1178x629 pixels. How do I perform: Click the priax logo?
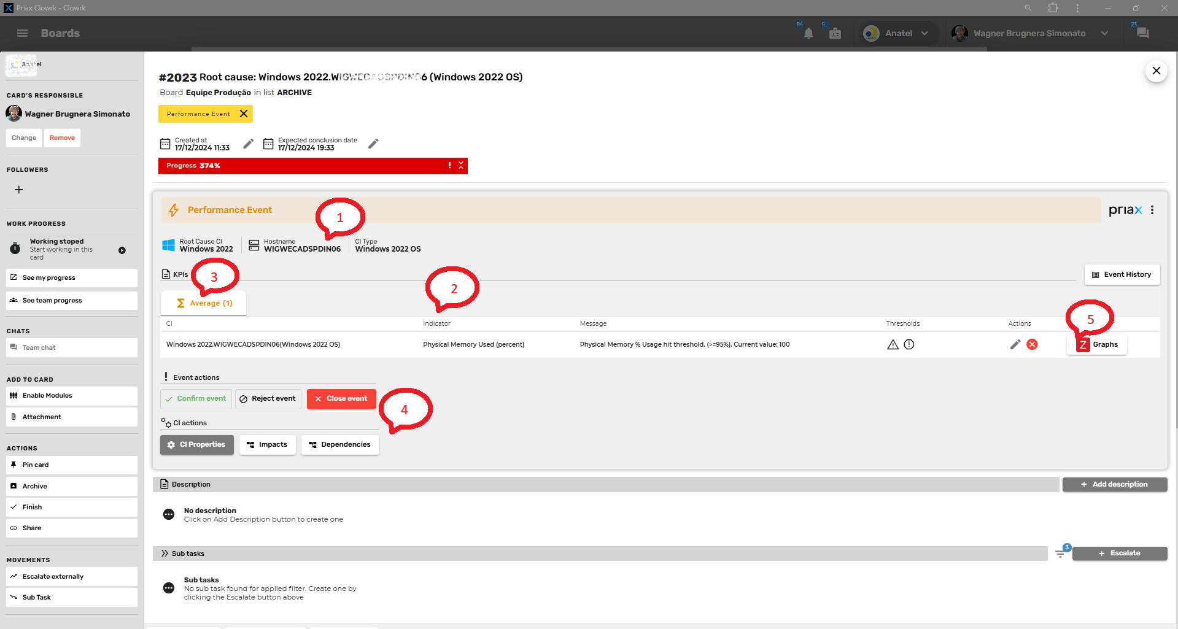point(1125,210)
